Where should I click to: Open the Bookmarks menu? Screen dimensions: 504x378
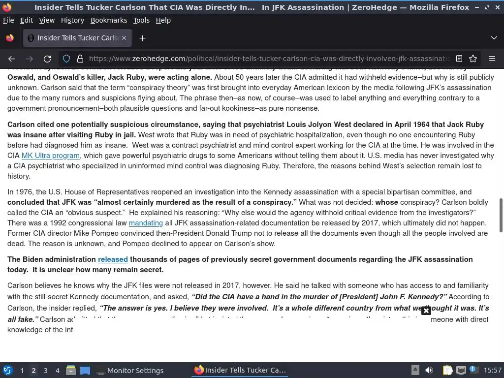(x=109, y=20)
